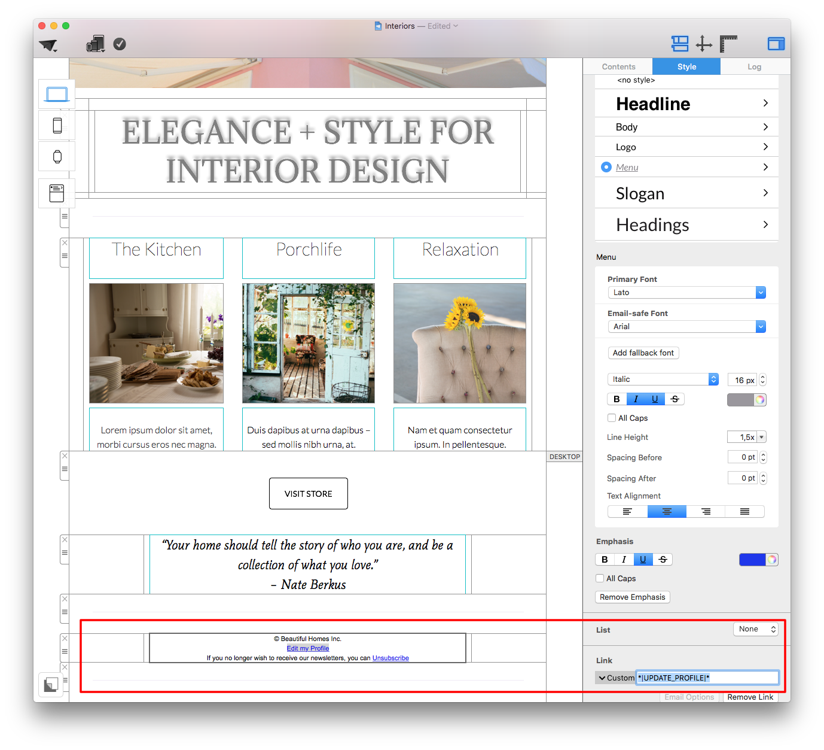Click the crosshair guides icon

point(704,44)
